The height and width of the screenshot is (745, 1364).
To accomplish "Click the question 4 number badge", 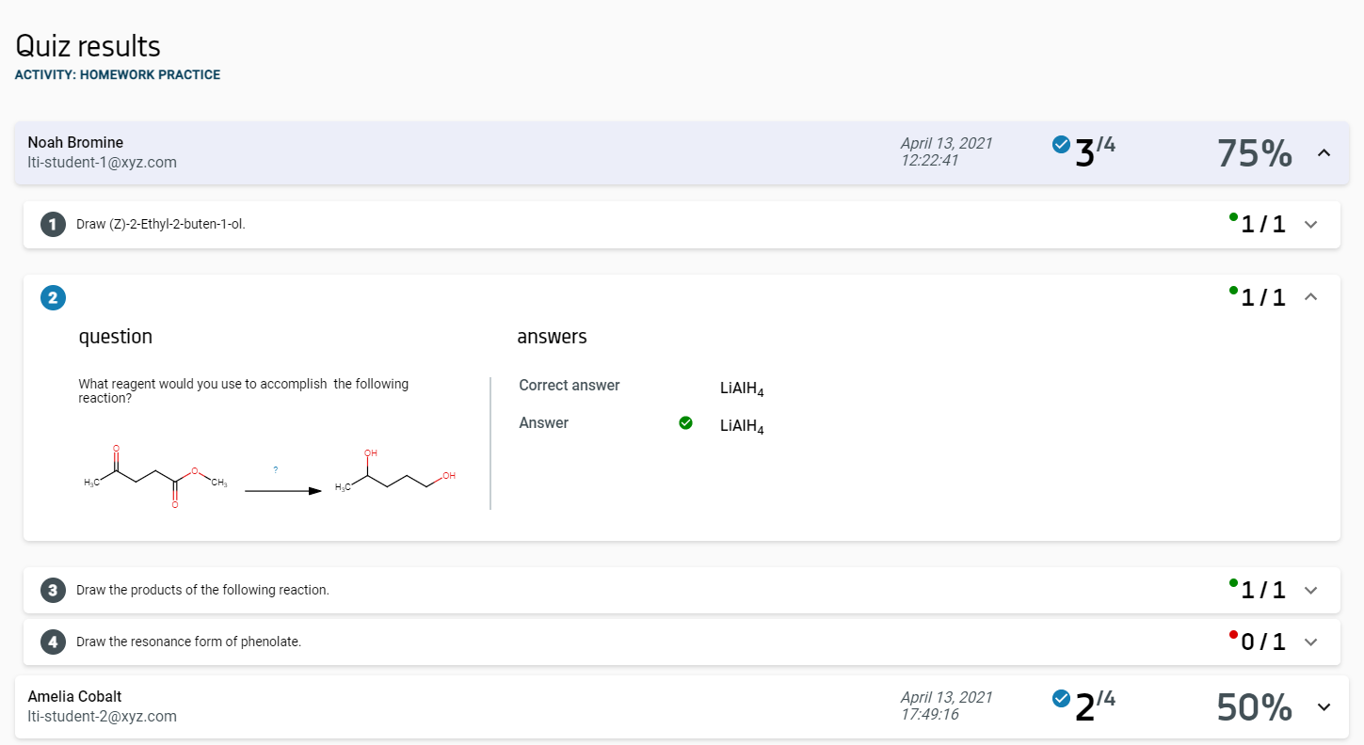I will click(x=53, y=642).
